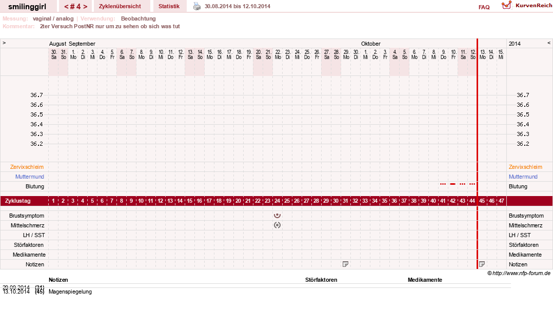Image resolution: width=553 pixels, height=310 pixels.
Task: Open the http://www.nfp-forum.de link
Action: point(521,274)
